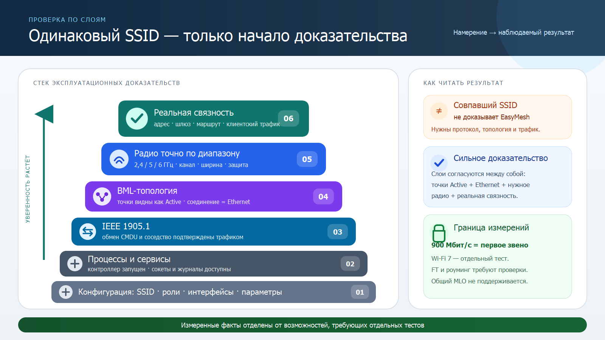
Task: Click the padlock icon in Граница измерений card
Action: pyautogui.click(x=439, y=233)
